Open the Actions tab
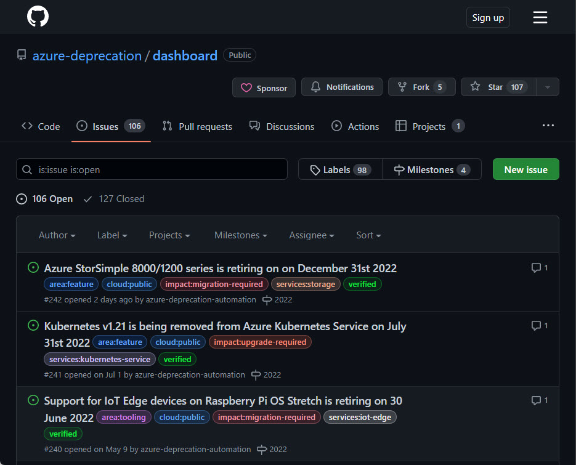This screenshot has height=465, width=576. tap(355, 126)
